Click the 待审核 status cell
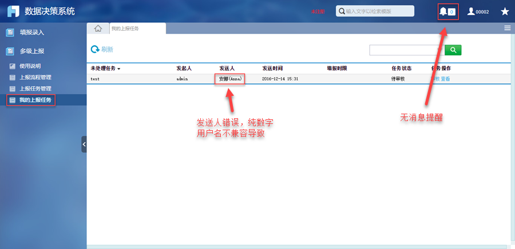 398,79
